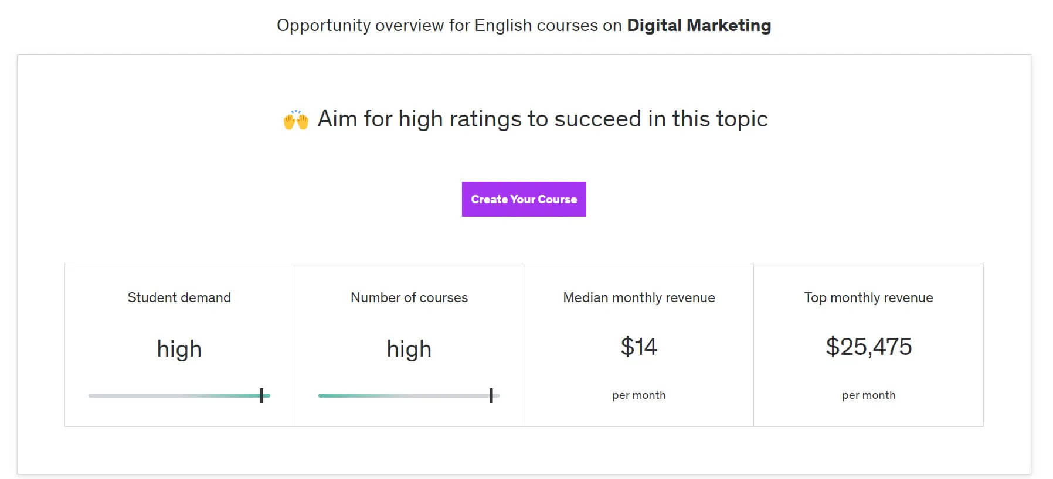Click the high label under Number of courses
Screen dimensions: 1053x479
click(409, 348)
